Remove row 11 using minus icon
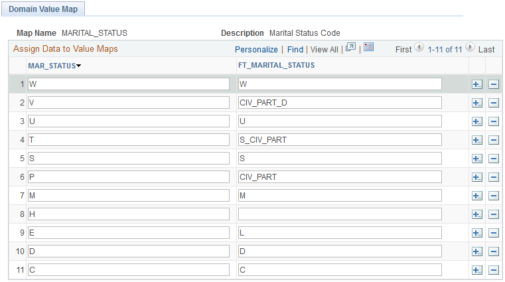The image size is (505, 282). pos(494,270)
